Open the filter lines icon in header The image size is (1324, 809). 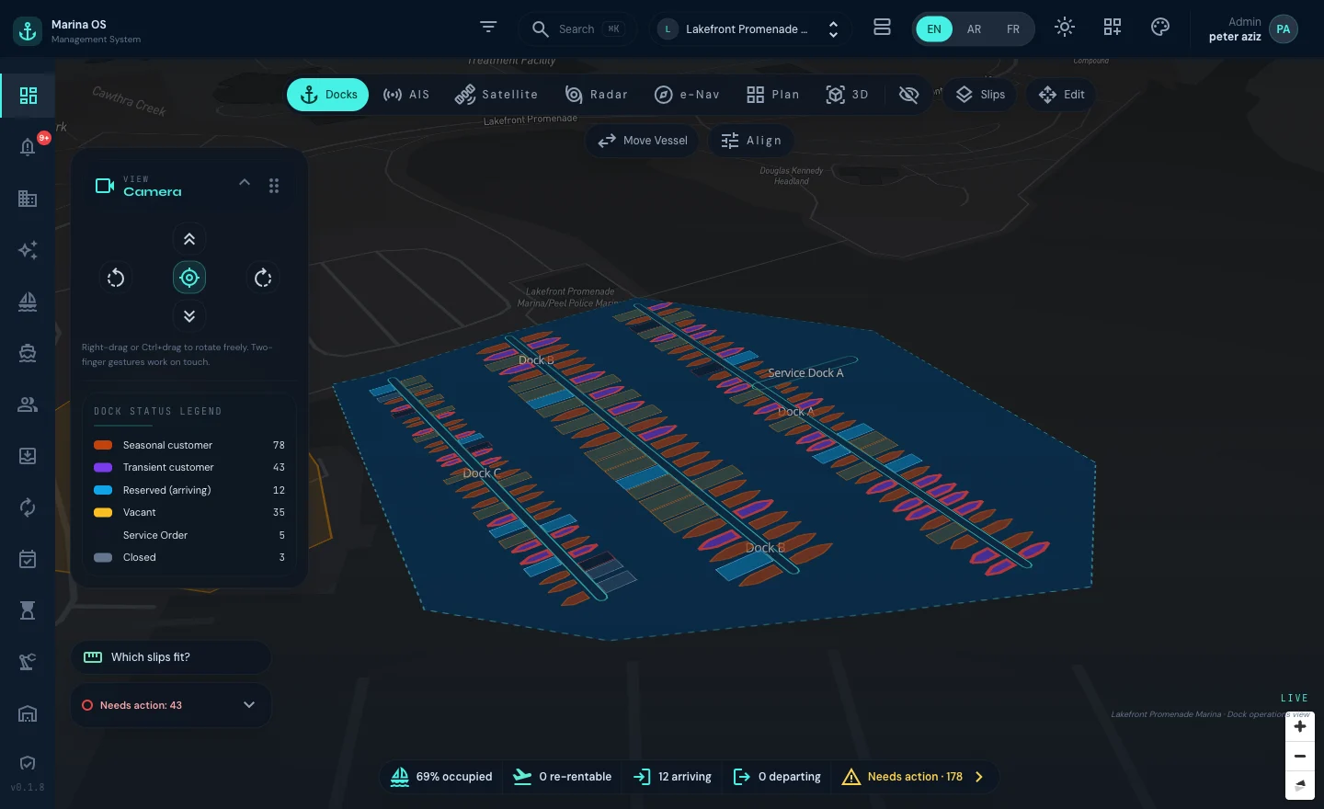(x=488, y=28)
